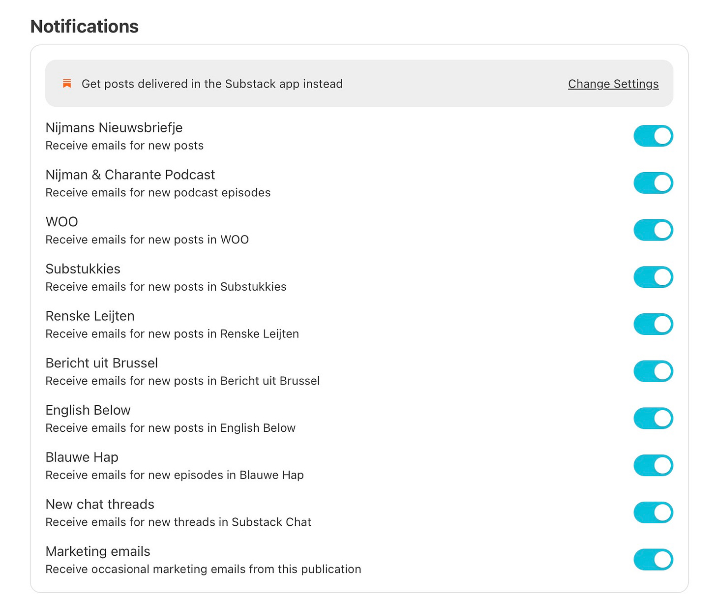Turn off Nijman & Charante Podcast emails
716x603 pixels.
pos(653,183)
